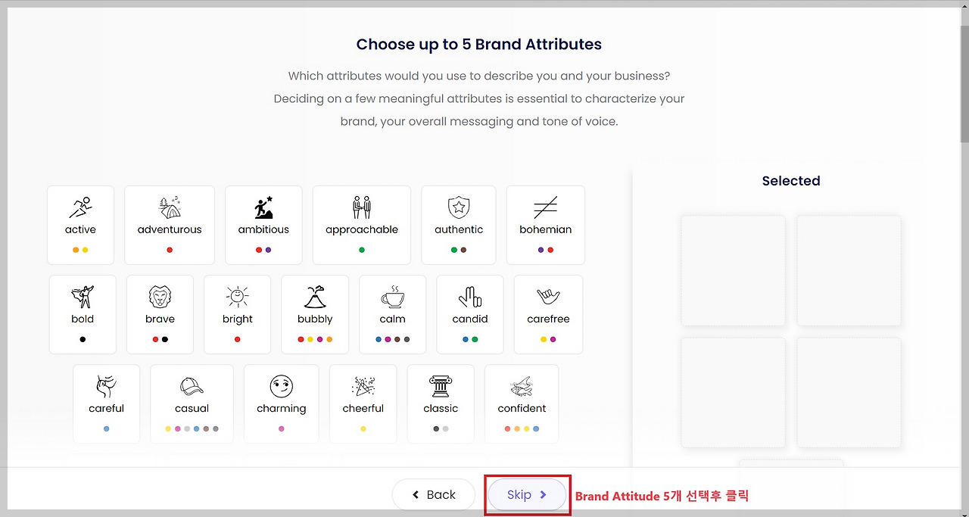This screenshot has height=517, width=969.
Task: Choose the adventurous tent icon
Action: (x=170, y=207)
